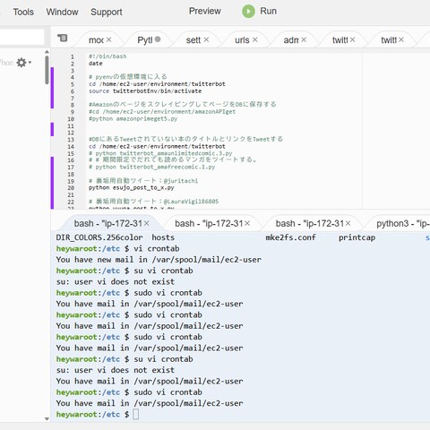Close the 'sett' editor tab
The height and width of the screenshot is (430, 430).
[x=206, y=39]
